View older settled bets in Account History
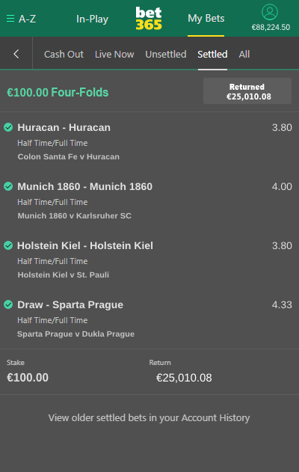The image size is (299, 472). (149, 418)
